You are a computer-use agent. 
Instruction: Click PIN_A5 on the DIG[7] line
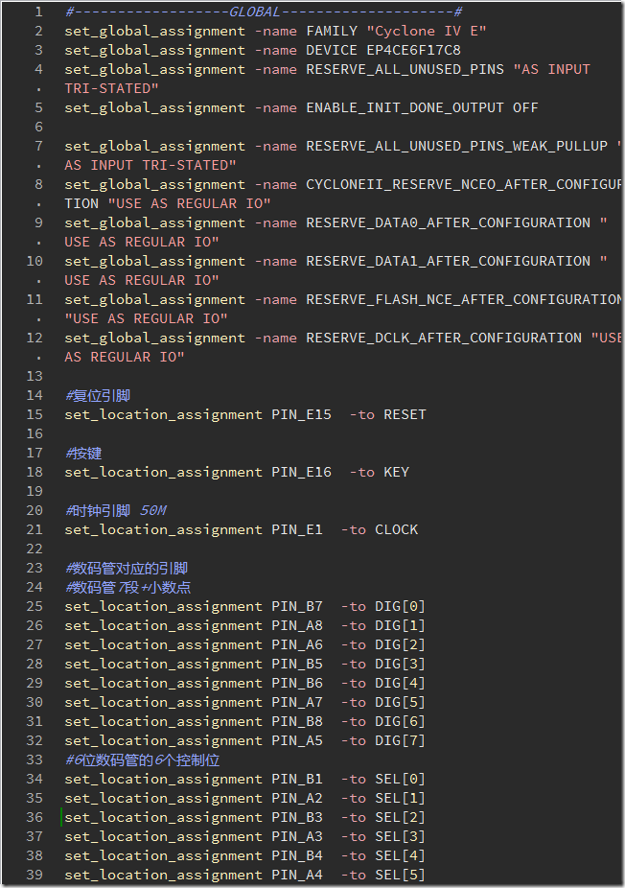point(296,741)
